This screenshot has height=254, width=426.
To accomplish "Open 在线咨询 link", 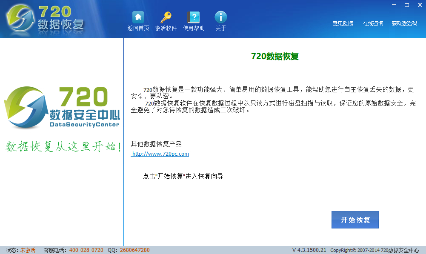I will (x=373, y=24).
